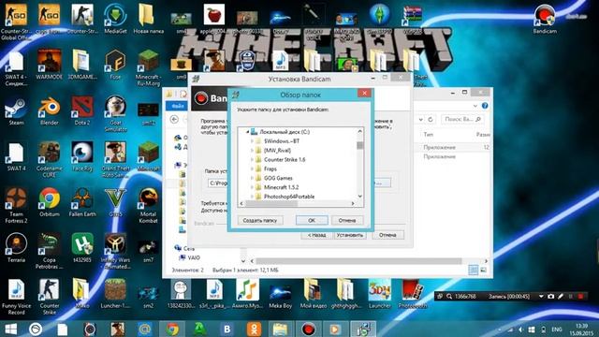
Task: Click the scroll-down arrow of folder tree
Action: coord(359,196)
